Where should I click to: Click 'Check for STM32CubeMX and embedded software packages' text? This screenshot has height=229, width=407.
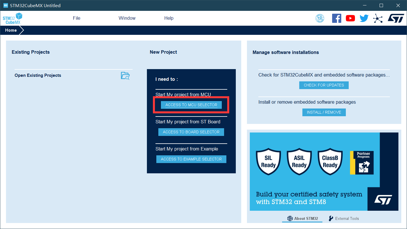(324, 75)
